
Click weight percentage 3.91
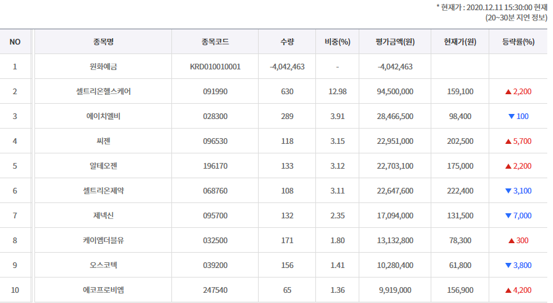pyautogui.click(x=338, y=116)
